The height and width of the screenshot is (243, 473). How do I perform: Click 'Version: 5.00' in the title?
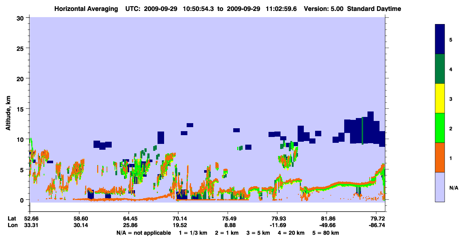click(324, 9)
